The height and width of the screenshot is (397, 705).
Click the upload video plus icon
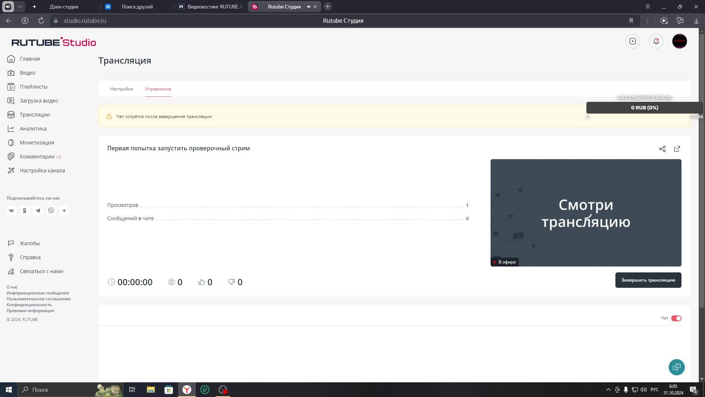(x=632, y=41)
